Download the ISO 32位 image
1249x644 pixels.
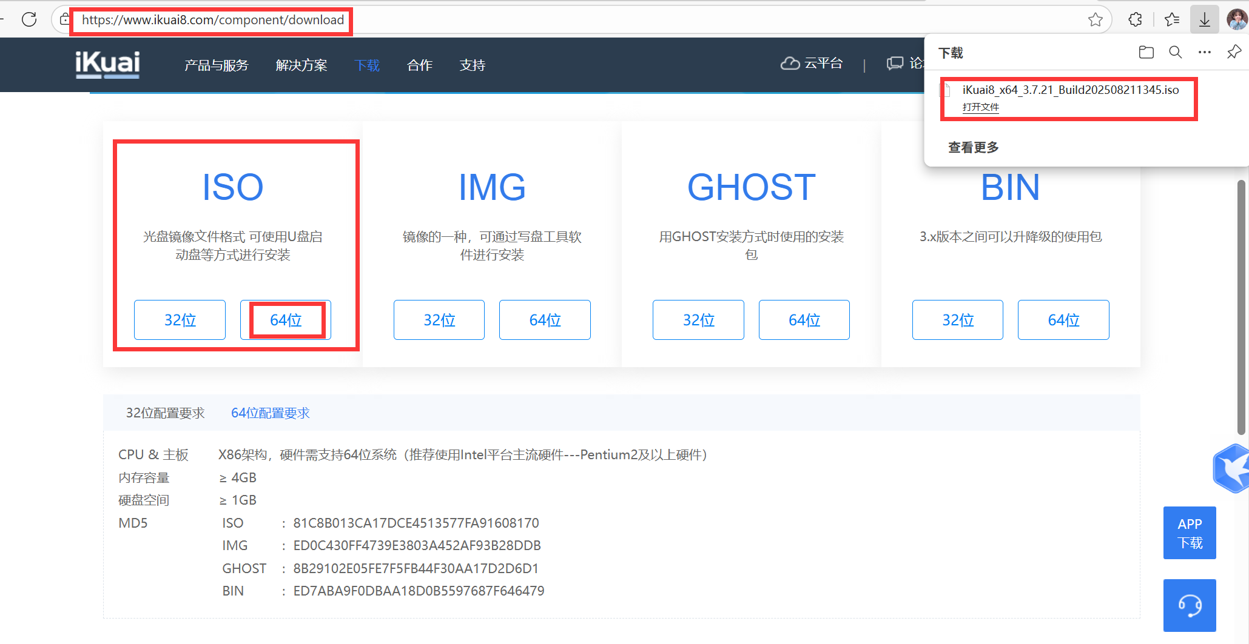point(180,320)
